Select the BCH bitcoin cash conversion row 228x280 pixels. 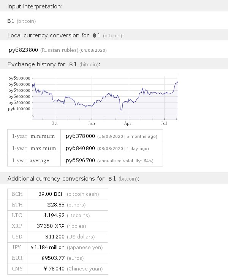[58, 194]
